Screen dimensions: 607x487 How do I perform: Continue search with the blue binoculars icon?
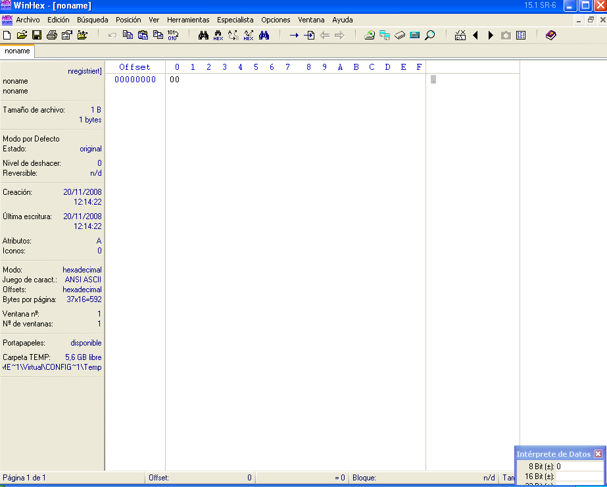[x=264, y=36]
